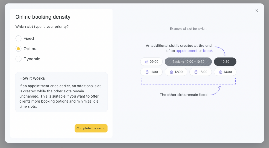Click the curved arrow near fixed slots caption
Screen dimensions: 269x148
pyautogui.click(x=216, y=91)
